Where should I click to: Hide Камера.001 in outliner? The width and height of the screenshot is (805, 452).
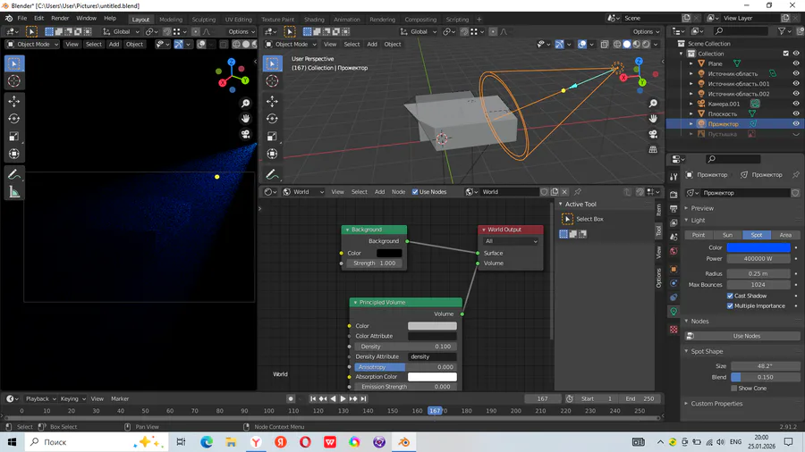pos(796,104)
